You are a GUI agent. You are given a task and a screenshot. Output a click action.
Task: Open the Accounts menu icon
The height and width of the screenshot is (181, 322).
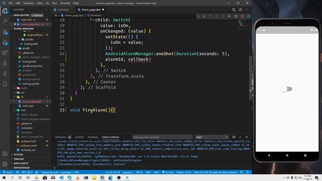5,154
